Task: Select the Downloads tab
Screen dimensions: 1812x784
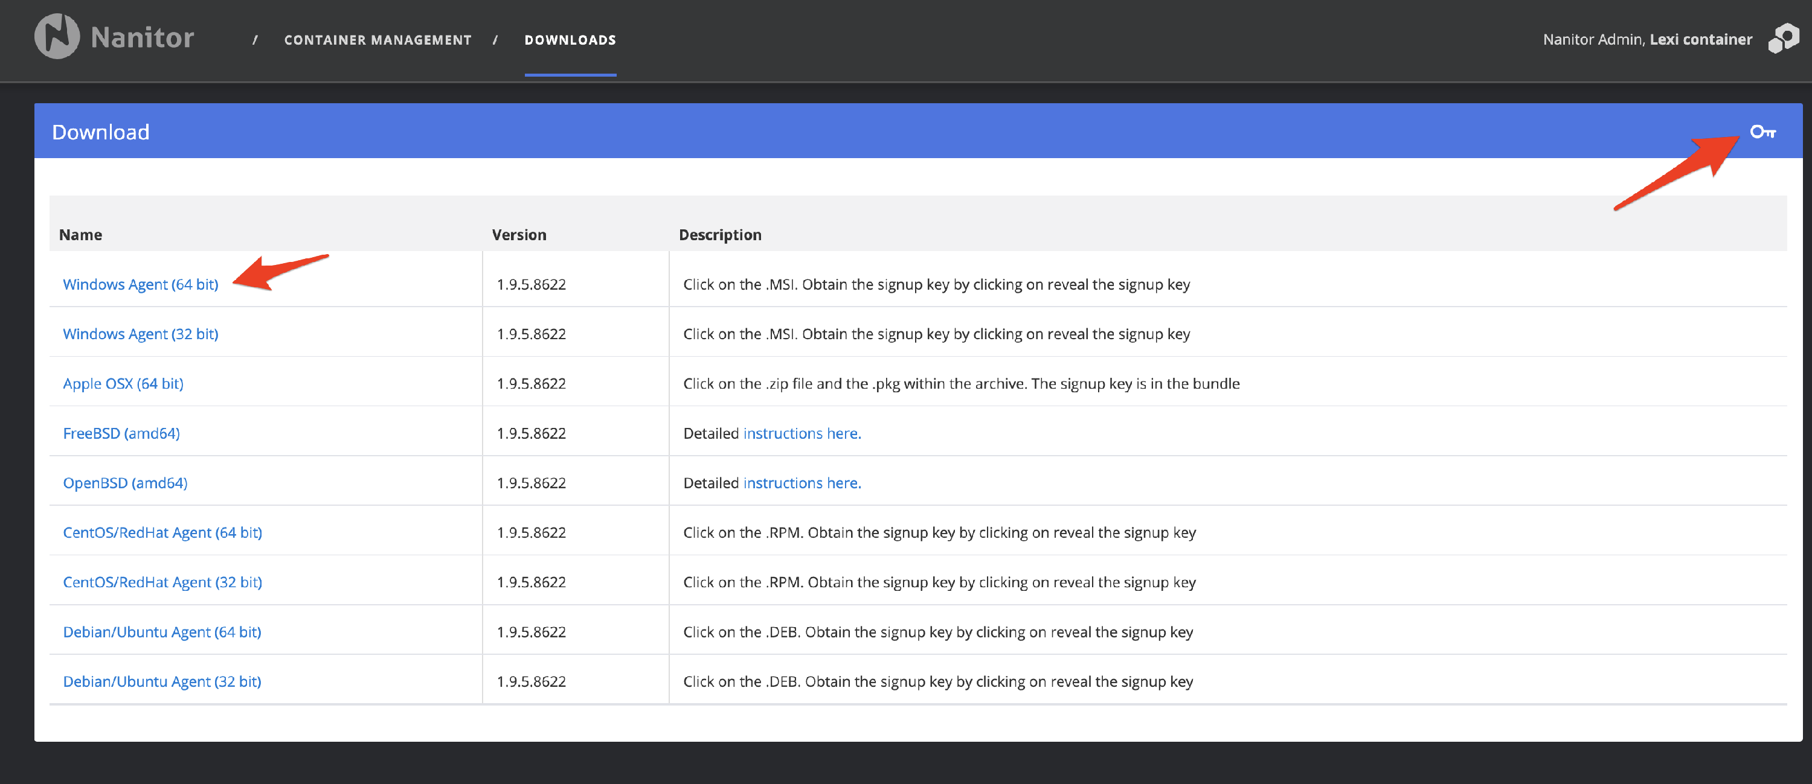Action: [570, 40]
